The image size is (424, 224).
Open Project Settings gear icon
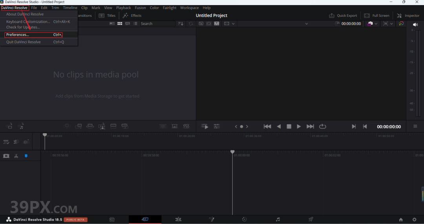tap(414, 219)
